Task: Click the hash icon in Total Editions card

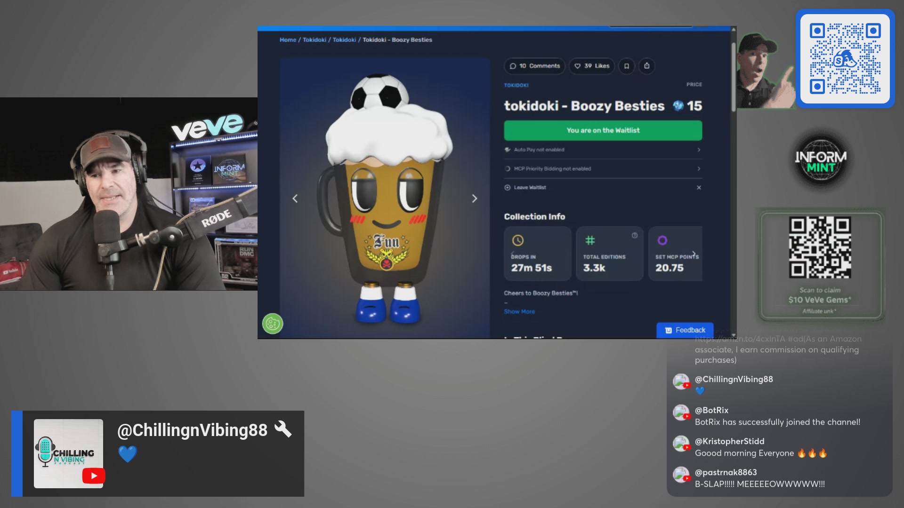Action: pos(590,240)
